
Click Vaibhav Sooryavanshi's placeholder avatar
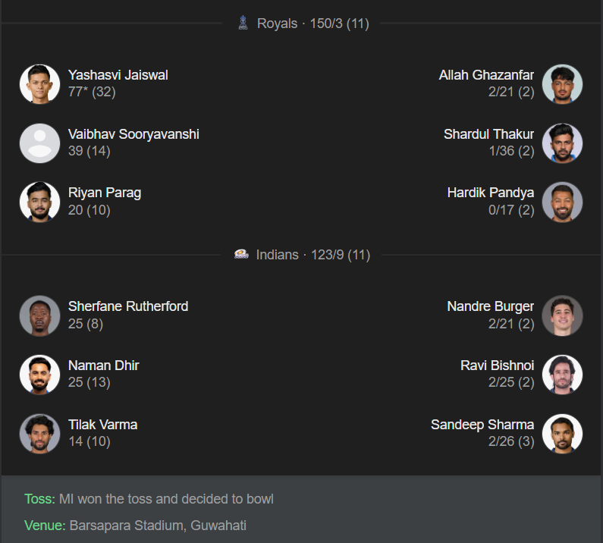point(39,143)
